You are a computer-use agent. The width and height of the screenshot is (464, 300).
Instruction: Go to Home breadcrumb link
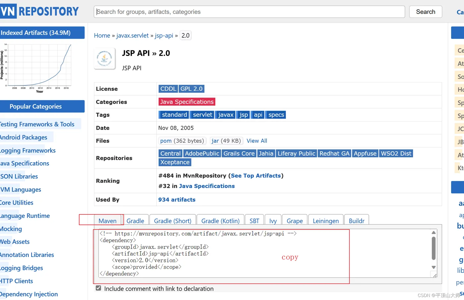102,35
